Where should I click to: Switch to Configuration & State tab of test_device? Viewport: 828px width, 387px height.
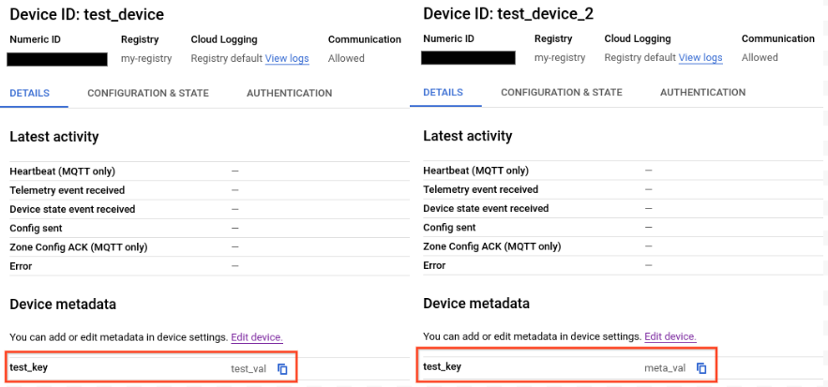[148, 94]
